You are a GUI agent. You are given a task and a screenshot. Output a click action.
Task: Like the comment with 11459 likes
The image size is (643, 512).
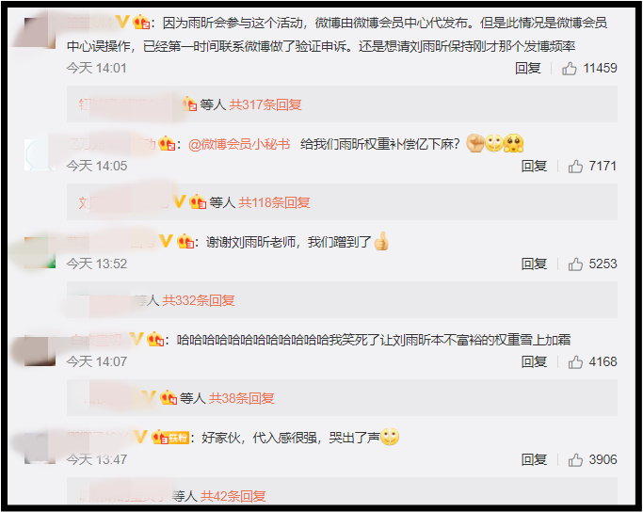[x=570, y=68]
